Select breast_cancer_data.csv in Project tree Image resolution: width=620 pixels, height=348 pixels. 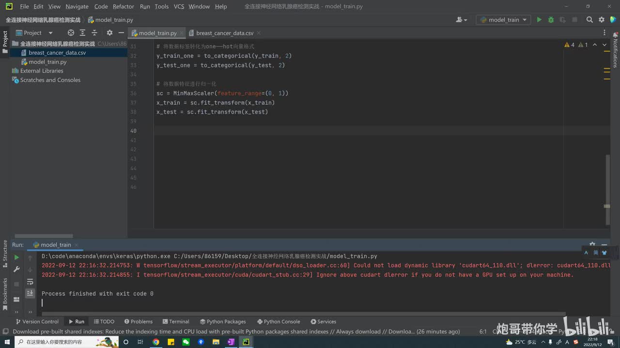point(57,53)
